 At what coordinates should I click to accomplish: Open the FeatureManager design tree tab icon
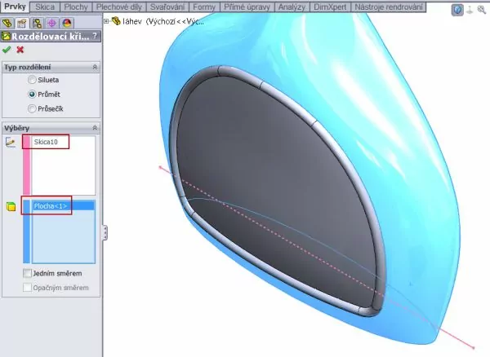pos(7,23)
